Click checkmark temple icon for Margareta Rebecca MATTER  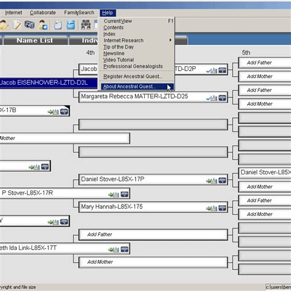(212, 98)
